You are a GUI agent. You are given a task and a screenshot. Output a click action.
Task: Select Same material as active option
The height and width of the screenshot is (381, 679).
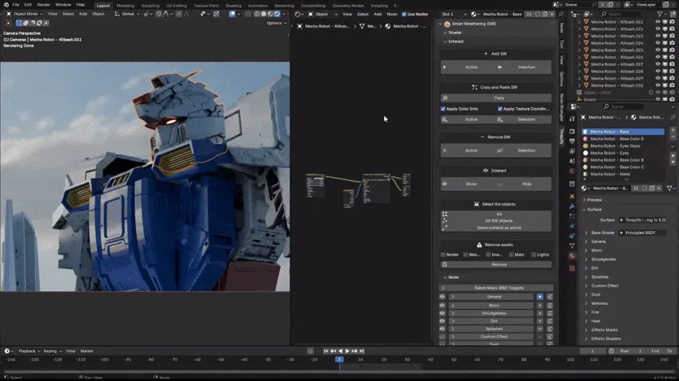tap(496, 228)
